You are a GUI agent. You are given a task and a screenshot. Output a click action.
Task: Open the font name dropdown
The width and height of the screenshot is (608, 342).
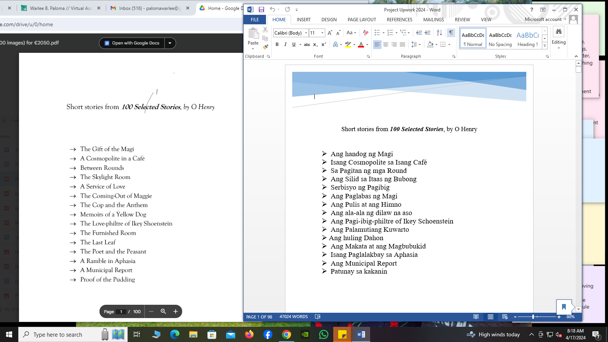pos(306,33)
